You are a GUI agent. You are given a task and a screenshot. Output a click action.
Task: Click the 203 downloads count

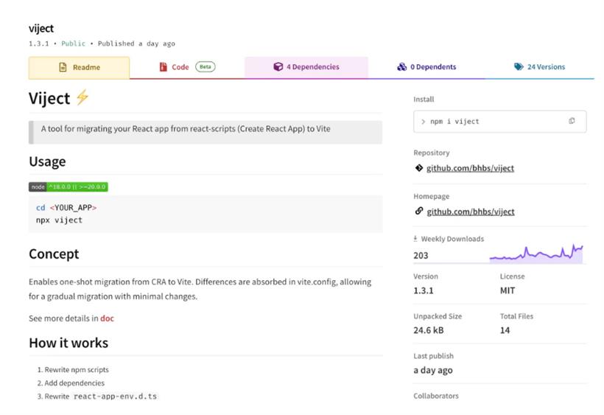[x=421, y=256]
